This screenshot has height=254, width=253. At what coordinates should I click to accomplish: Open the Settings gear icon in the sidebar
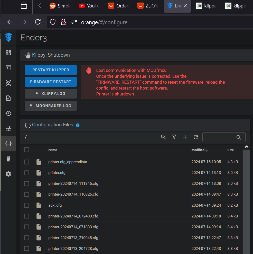tap(8, 174)
